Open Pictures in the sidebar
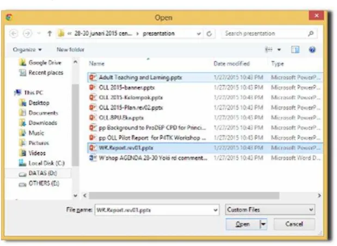Image resolution: width=337 pixels, height=246 pixels. pos(34,143)
